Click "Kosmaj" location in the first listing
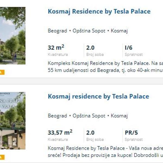Screen dimensions: 163x163 tap(119, 31)
